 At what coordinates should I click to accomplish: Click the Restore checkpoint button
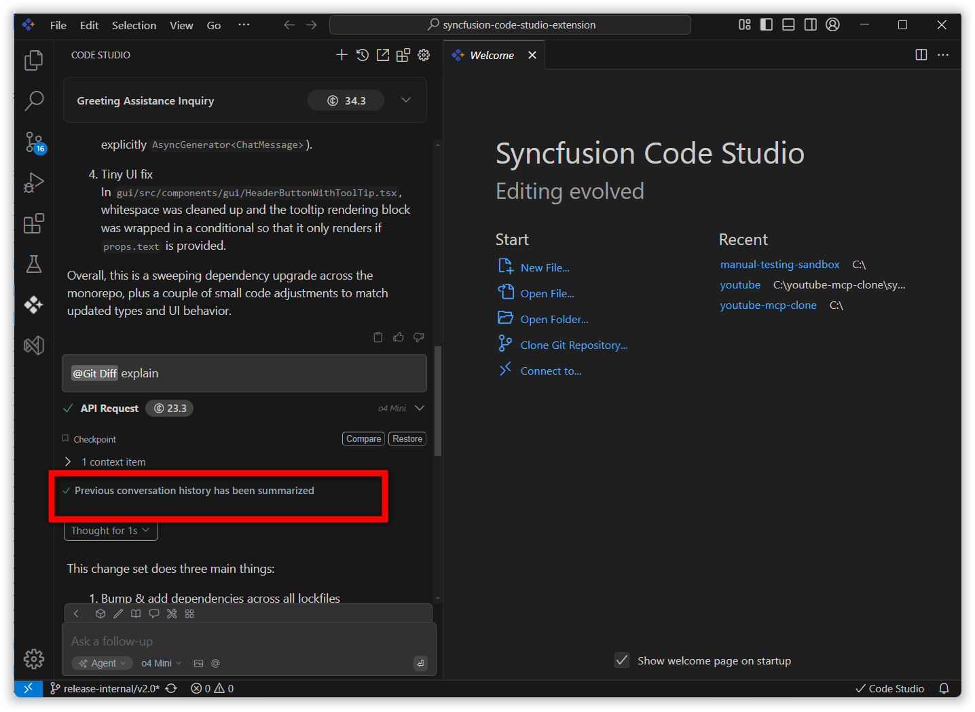[407, 439]
